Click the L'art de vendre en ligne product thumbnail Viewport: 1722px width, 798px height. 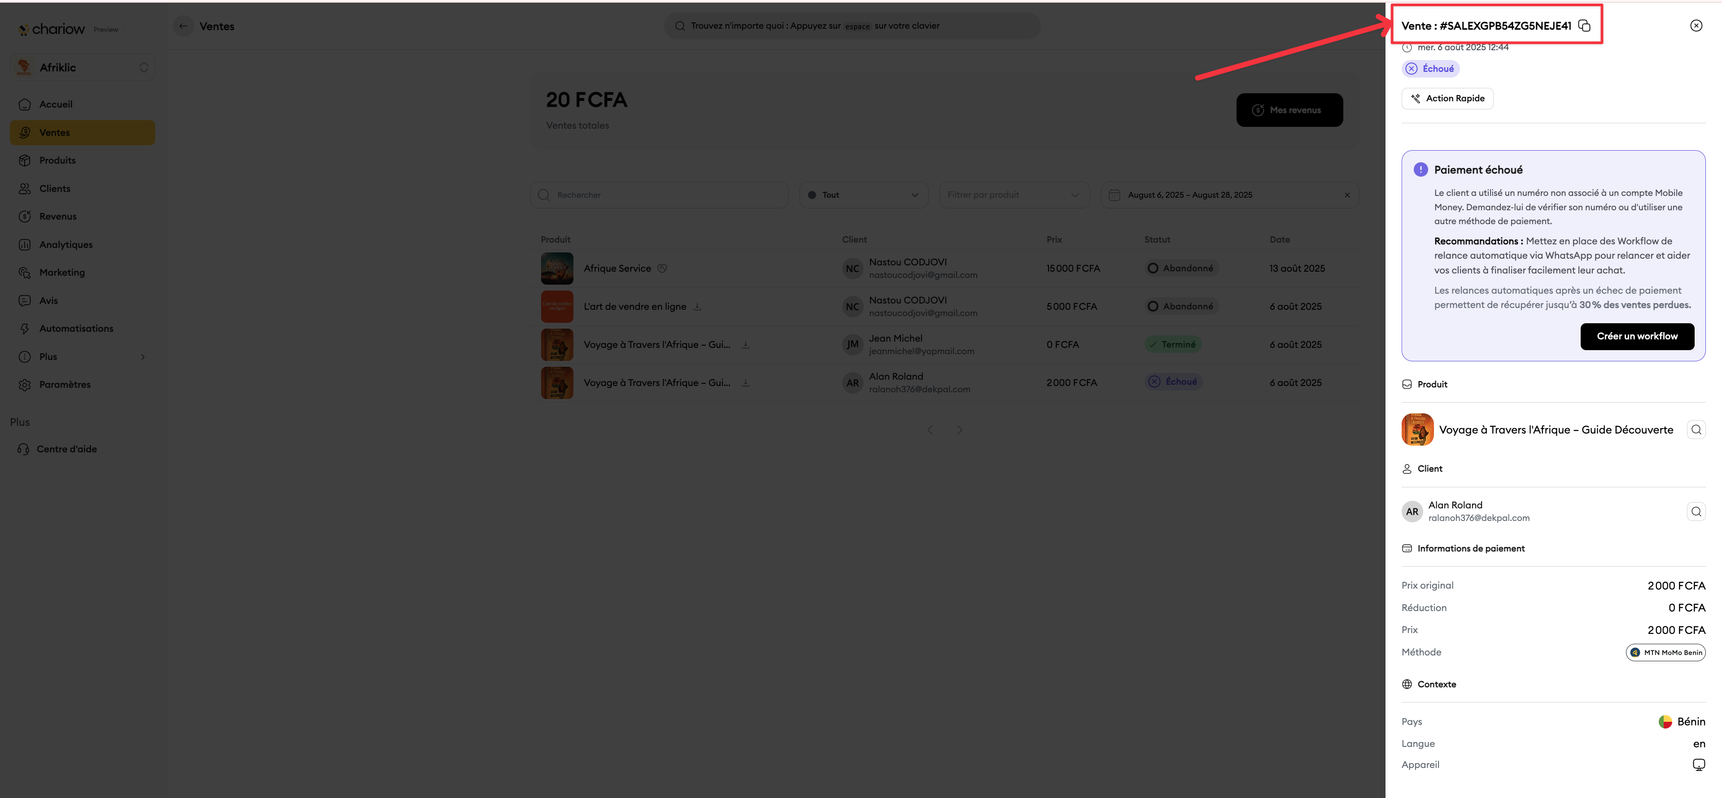pyautogui.click(x=557, y=307)
